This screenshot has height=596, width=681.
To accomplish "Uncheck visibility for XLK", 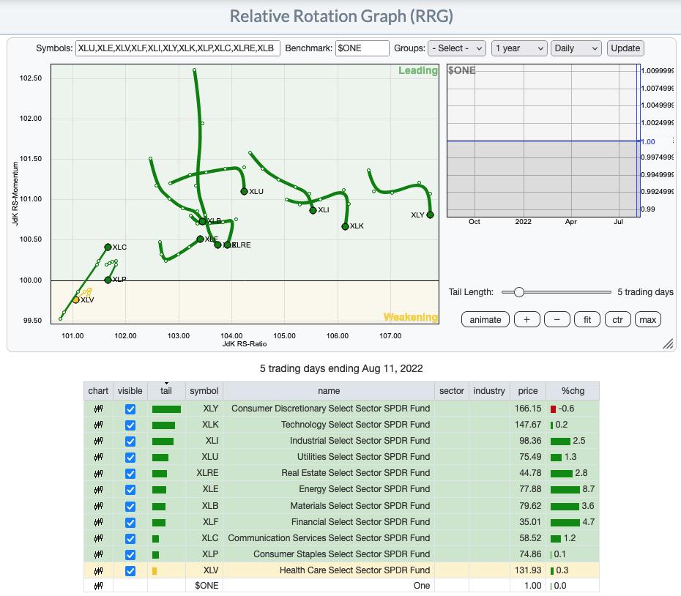I will coord(130,425).
